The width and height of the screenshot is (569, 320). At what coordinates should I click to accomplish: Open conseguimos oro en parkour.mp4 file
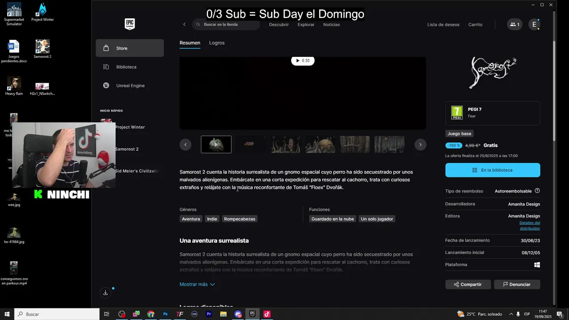[14, 273]
